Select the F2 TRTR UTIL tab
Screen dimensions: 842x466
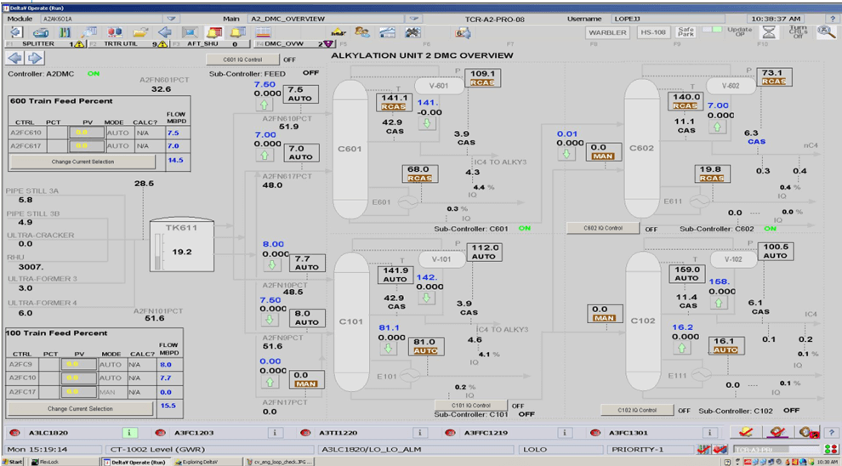(x=128, y=44)
